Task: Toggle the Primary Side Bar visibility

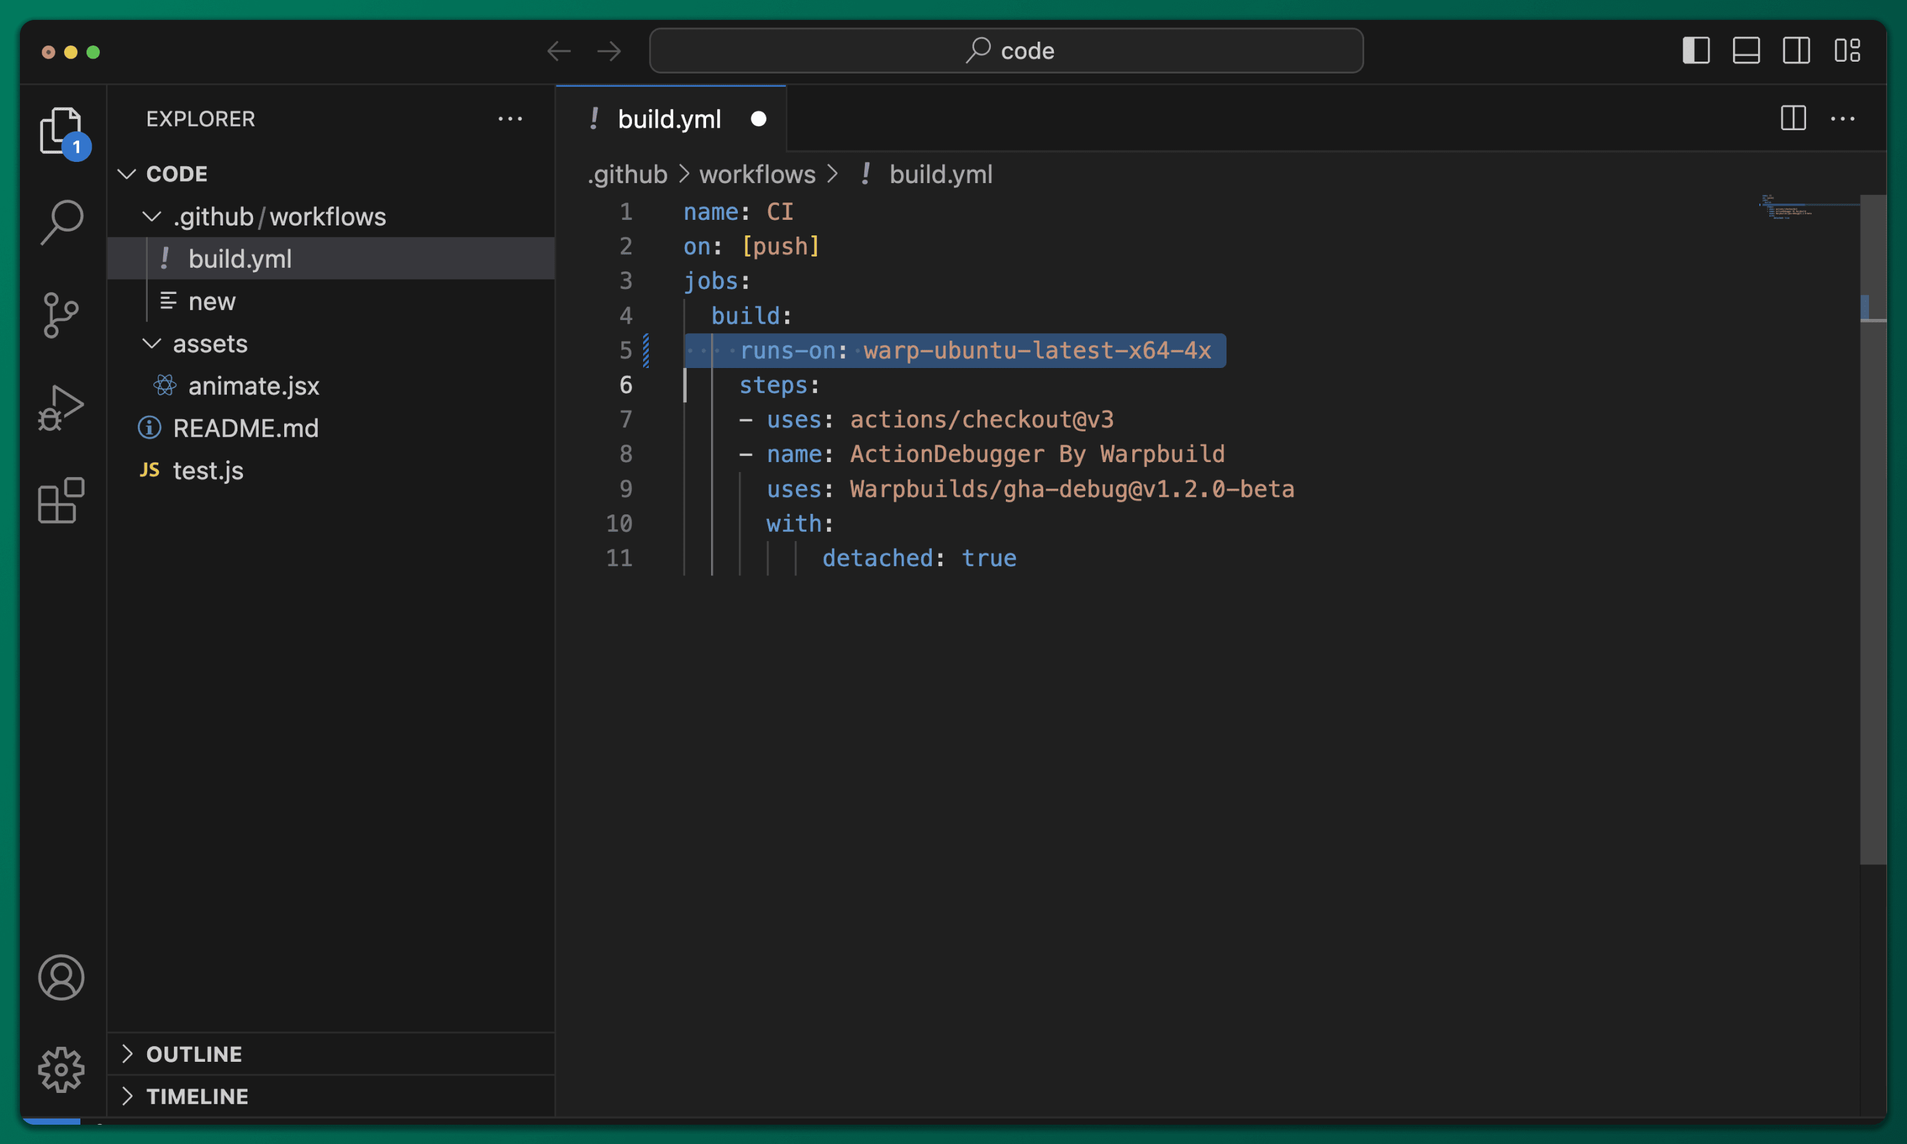Action: point(1696,50)
